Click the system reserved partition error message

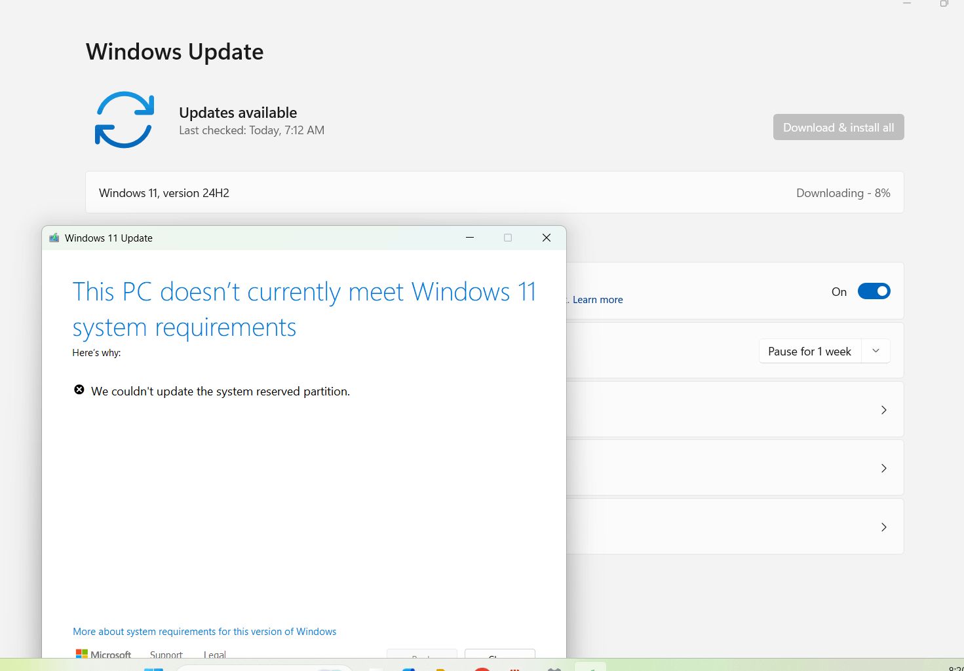[x=221, y=391]
